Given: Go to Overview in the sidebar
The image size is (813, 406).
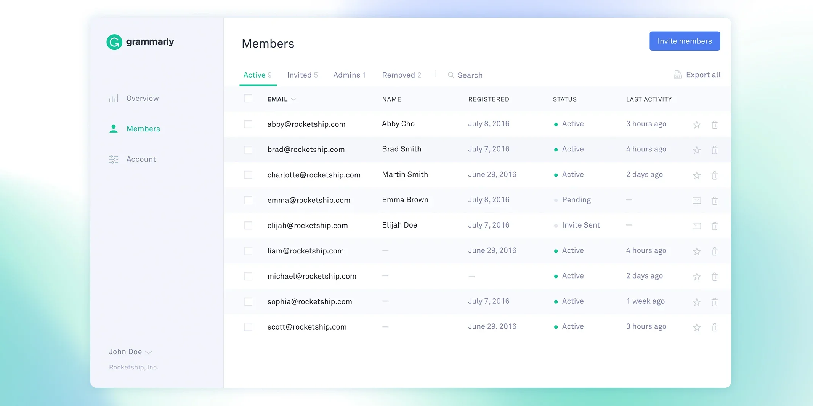Looking at the screenshot, I should (x=133, y=98).
